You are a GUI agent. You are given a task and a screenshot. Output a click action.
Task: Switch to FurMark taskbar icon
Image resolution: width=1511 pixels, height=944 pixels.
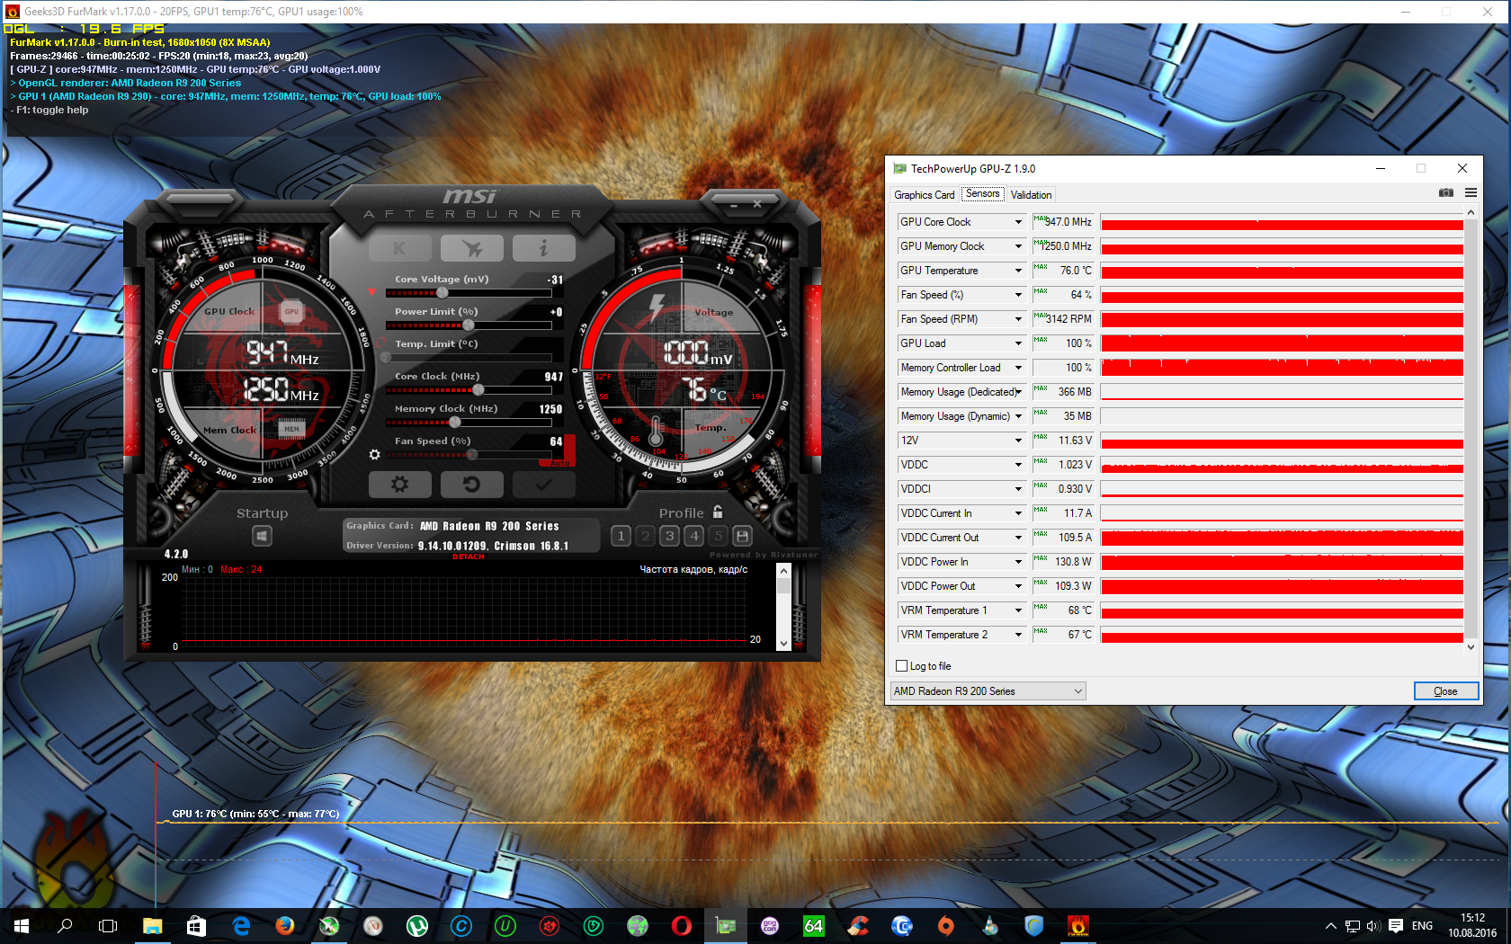click(1078, 925)
